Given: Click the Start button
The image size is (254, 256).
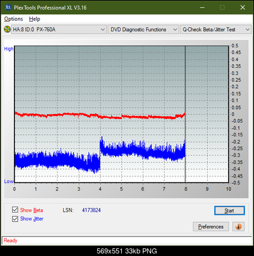Looking at the screenshot, I should tap(229, 210).
